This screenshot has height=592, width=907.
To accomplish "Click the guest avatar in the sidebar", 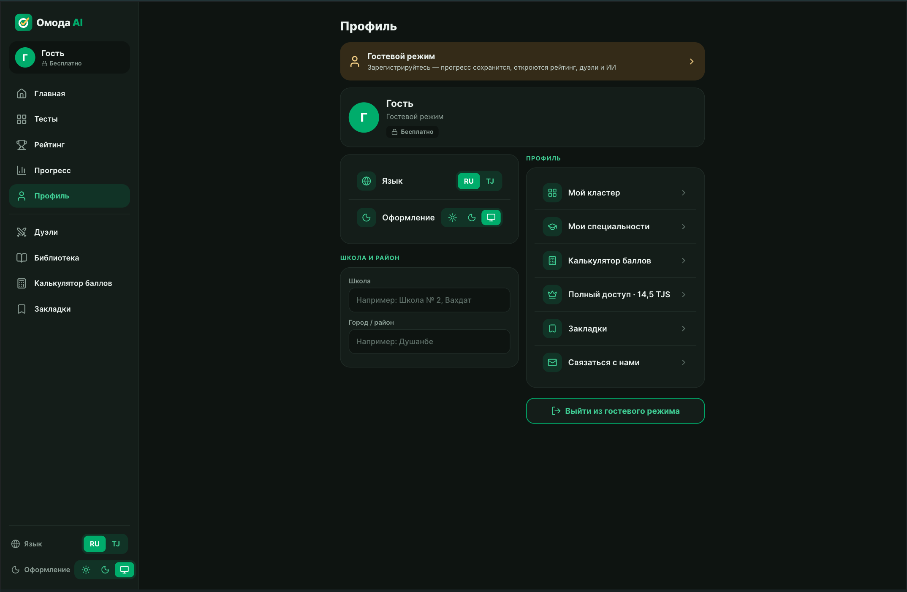I will (25, 57).
